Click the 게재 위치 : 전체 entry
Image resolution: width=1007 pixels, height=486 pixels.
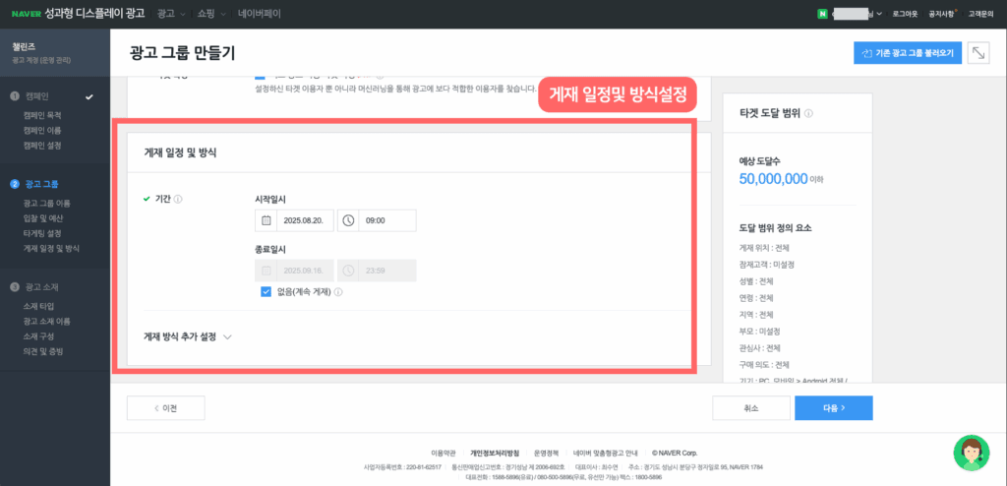(x=764, y=248)
